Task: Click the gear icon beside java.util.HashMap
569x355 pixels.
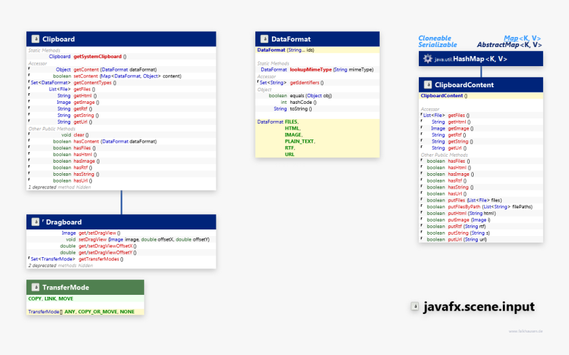Action: 428,59
